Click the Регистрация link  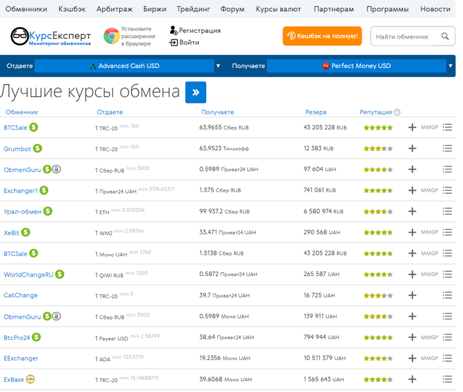click(200, 30)
